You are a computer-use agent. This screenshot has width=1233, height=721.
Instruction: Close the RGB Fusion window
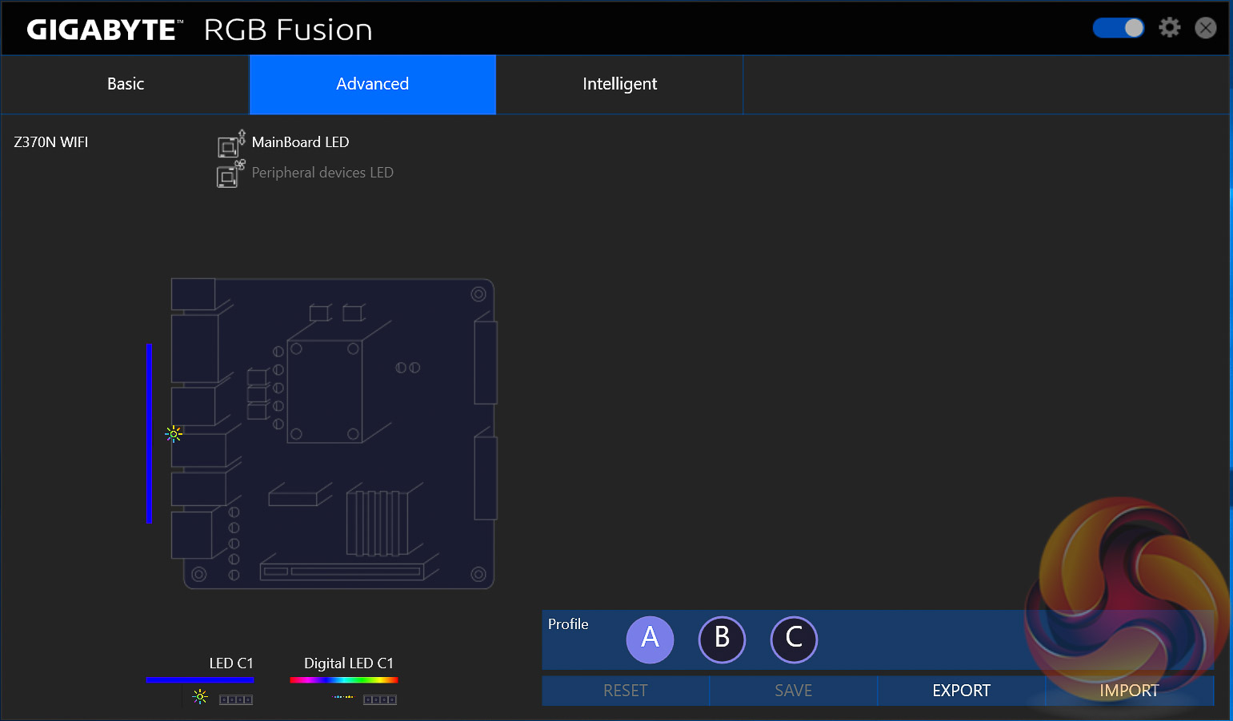point(1206,28)
